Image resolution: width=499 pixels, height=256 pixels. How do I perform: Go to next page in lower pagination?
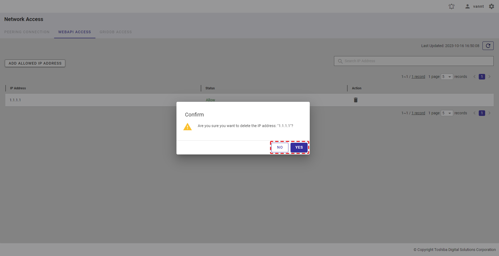coord(489,113)
